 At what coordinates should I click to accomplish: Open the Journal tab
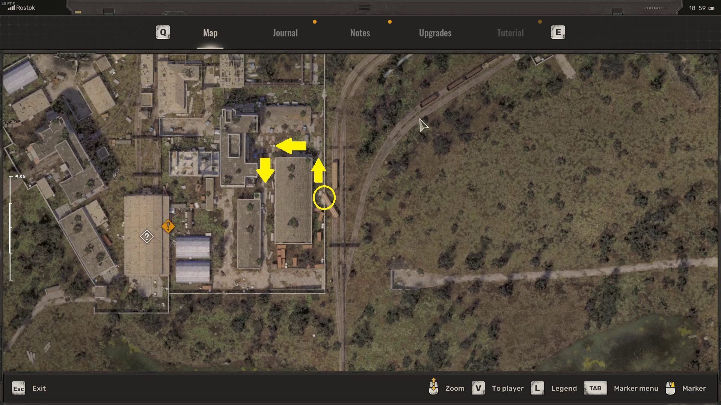pos(285,33)
